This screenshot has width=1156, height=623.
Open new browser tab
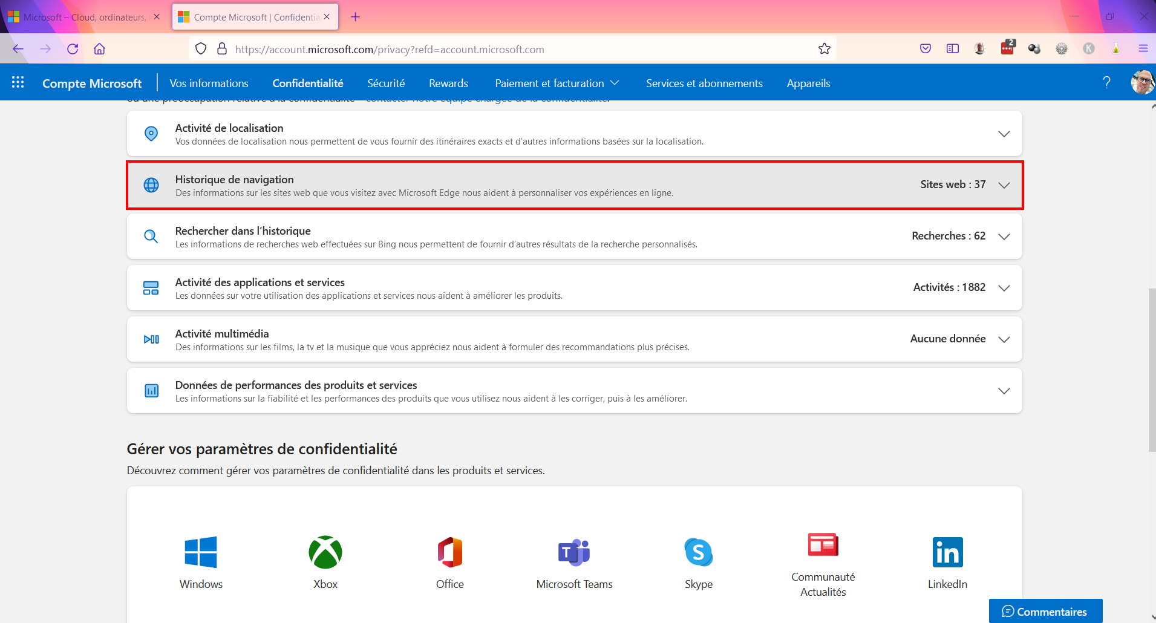[356, 17]
